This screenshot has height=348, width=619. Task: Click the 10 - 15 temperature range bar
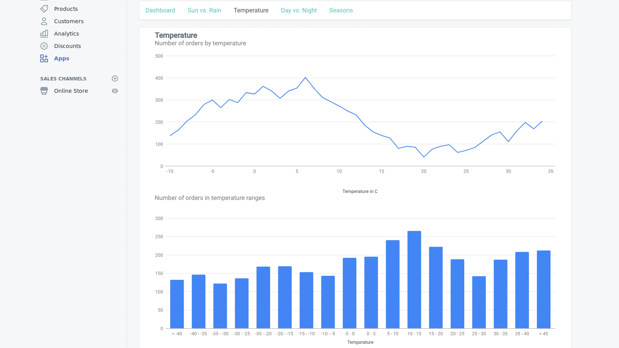point(414,280)
